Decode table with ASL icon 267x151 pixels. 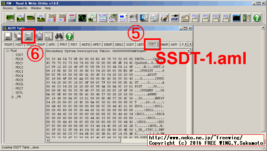click(48, 36)
